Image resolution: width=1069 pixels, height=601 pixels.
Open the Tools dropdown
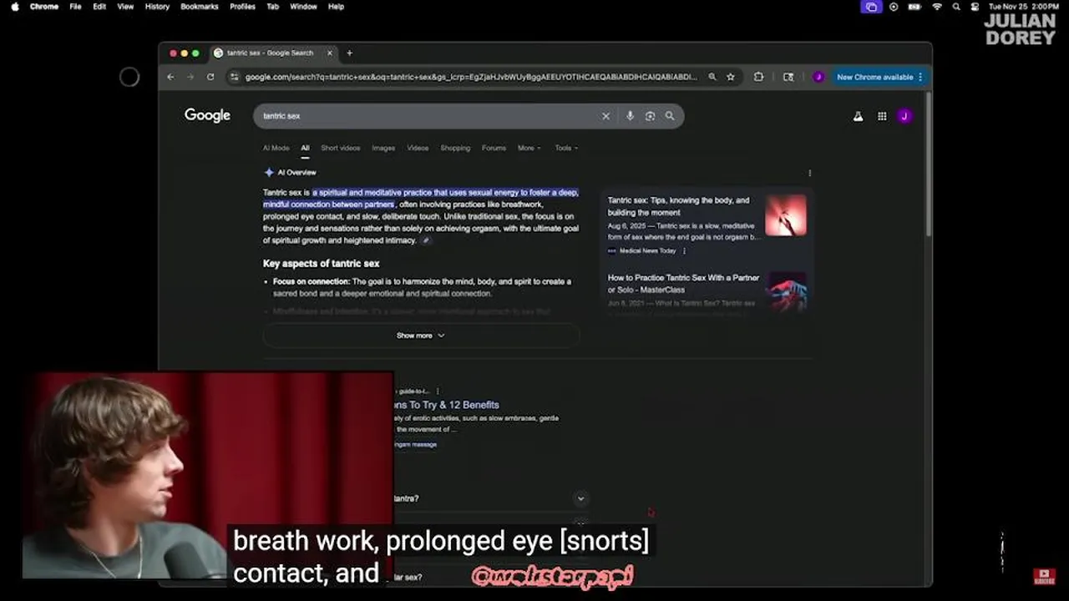tap(566, 148)
